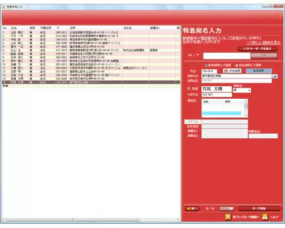Go to previous record with 前へ arrows
Screen dimensions: 285x228
click(x=192, y=208)
